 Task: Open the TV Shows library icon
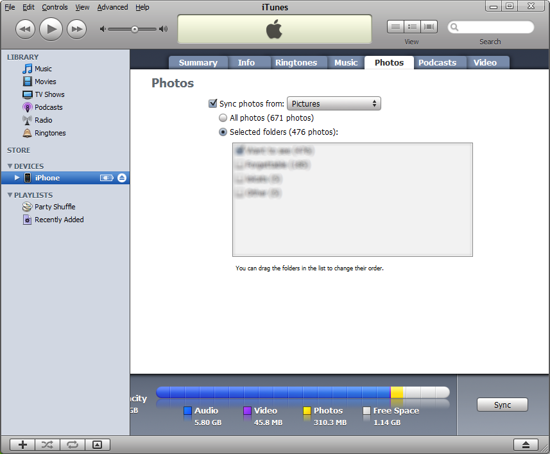(x=28, y=94)
